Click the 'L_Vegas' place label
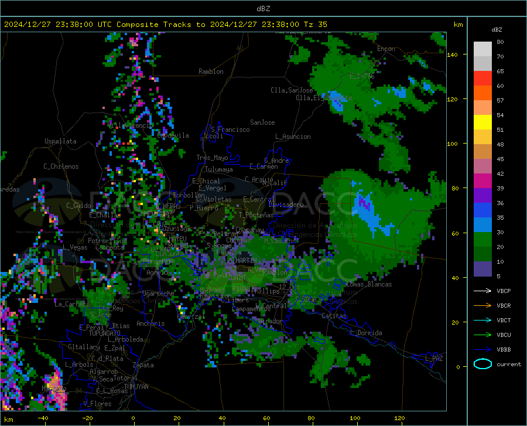 (x=75, y=247)
